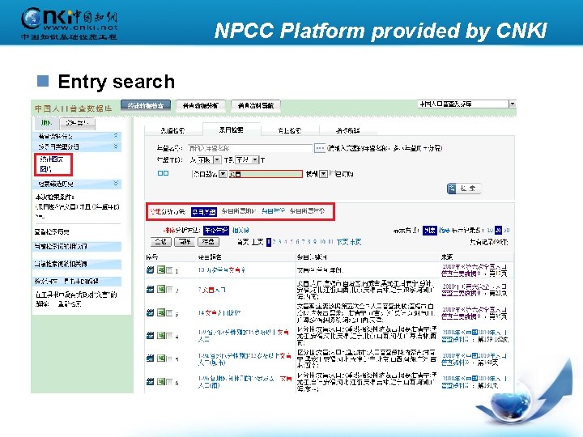Open the source link for result row 1
This screenshot has width=583, height=437.
click(474, 270)
